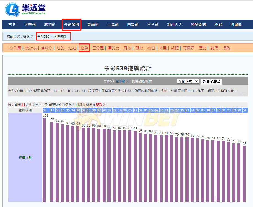This screenshot has height=207, width=253.
Task: Click the 今彩539拖牌統計 heading
Action: coord(128,68)
